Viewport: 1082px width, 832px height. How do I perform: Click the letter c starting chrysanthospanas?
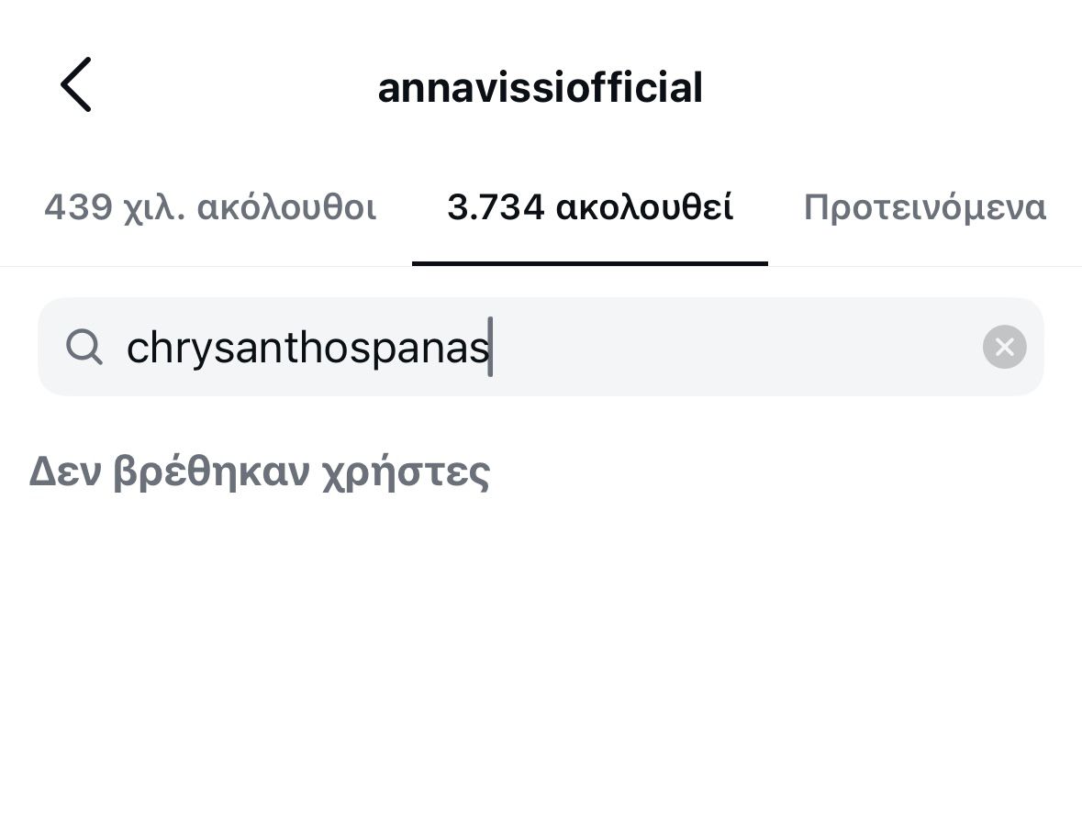pyautogui.click(x=136, y=349)
